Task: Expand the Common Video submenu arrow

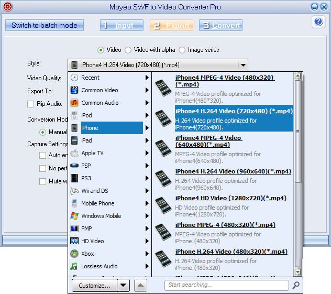Action: (x=147, y=90)
